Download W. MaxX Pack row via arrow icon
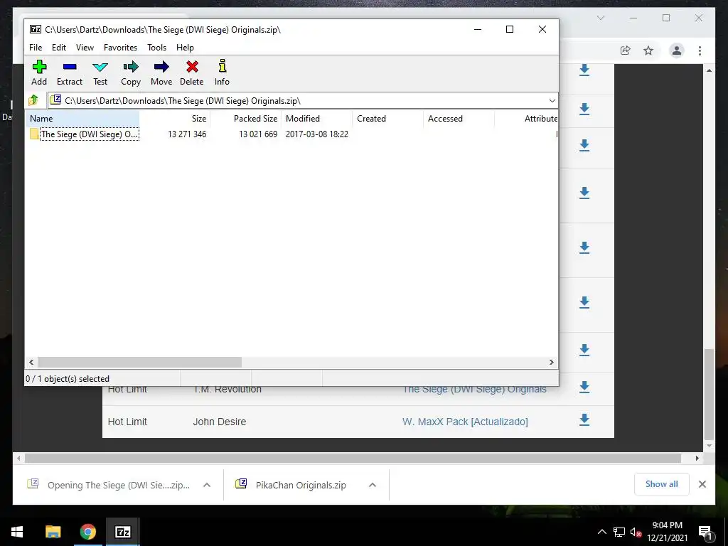 point(584,419)
